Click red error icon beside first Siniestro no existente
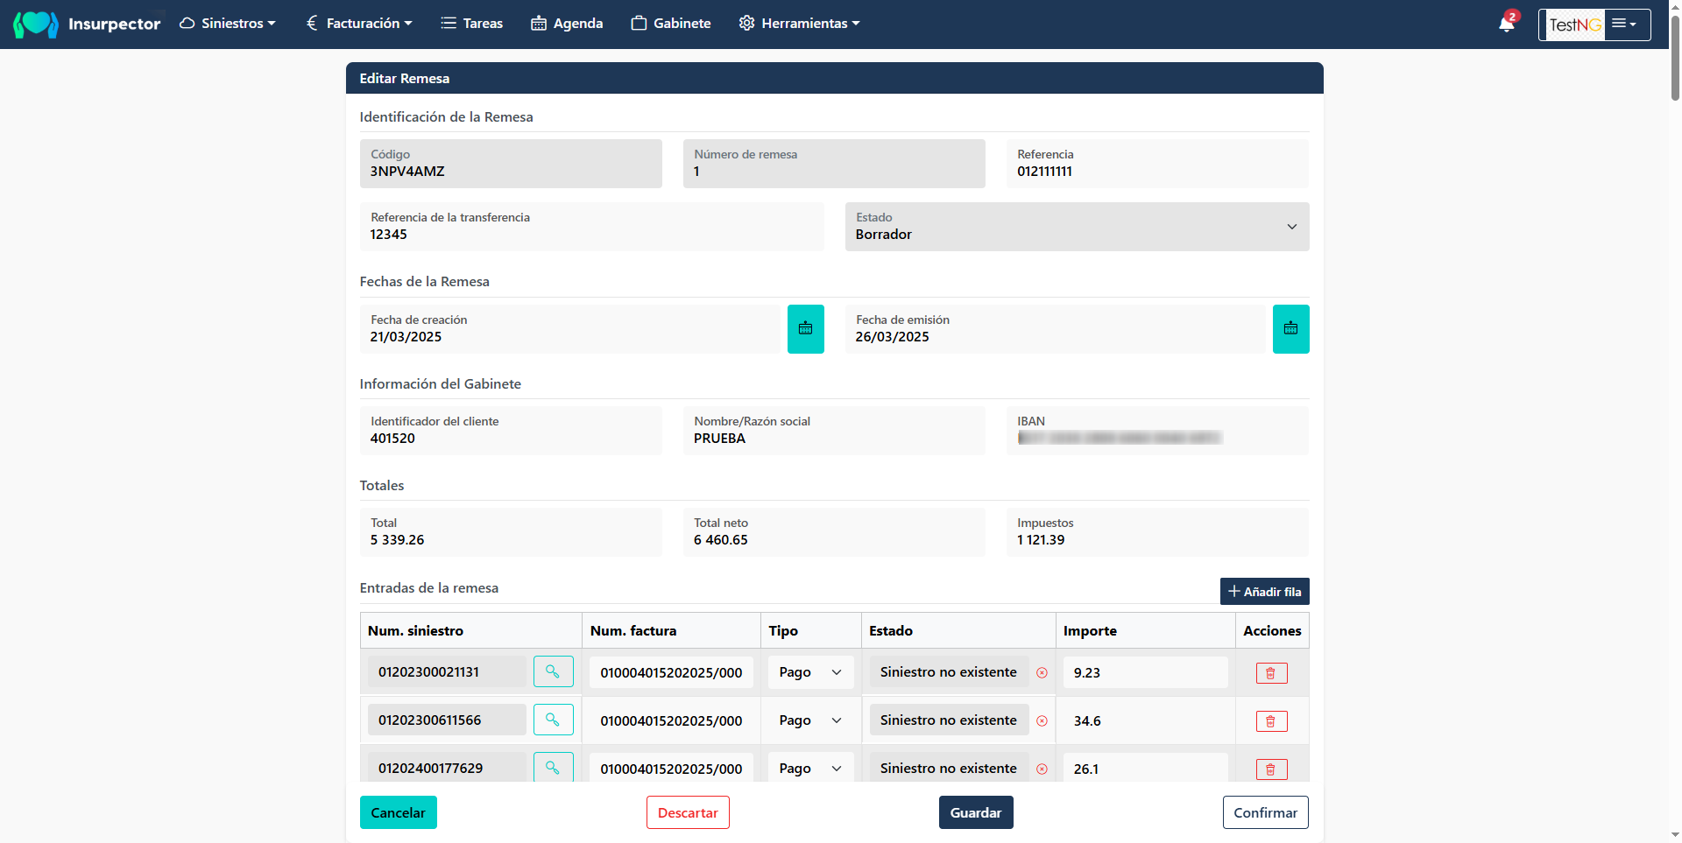This screenshot has width=1682, height=843. tap(1042, 673)
